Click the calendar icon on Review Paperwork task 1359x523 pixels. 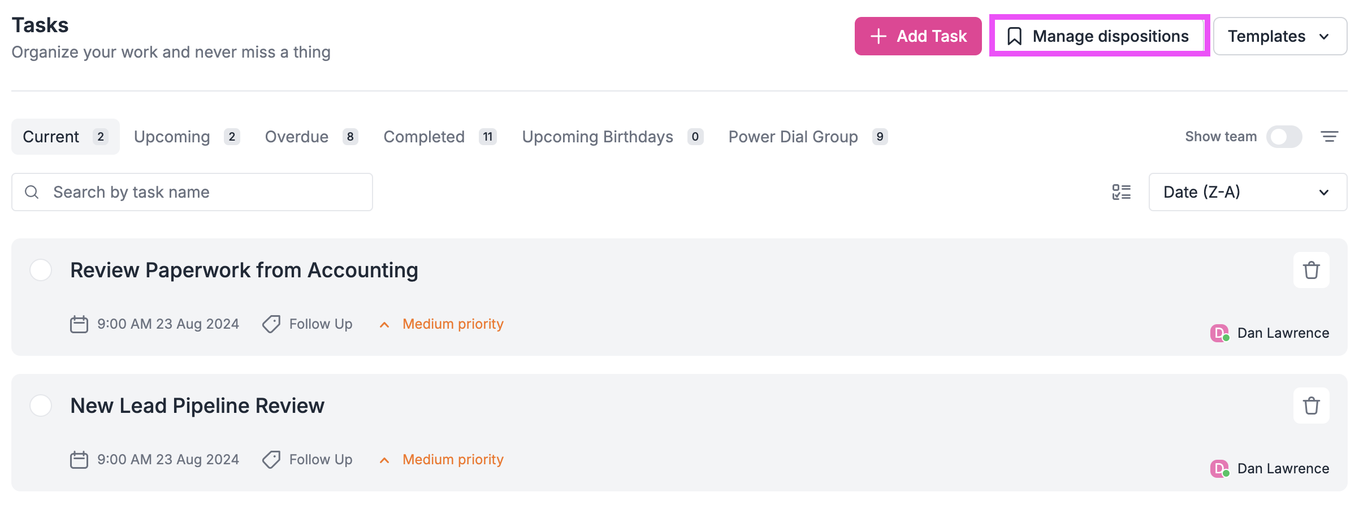pyautogui.click(x=79, y=324)
